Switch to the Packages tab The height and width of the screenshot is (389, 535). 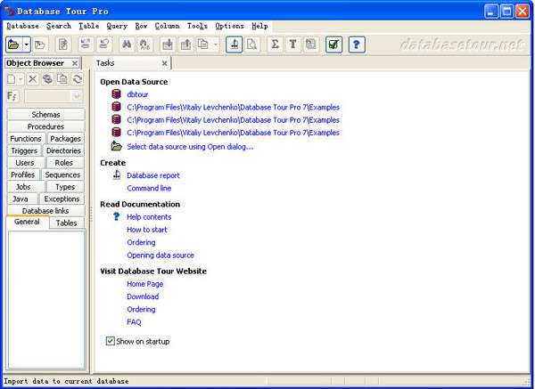click(65, 139)
